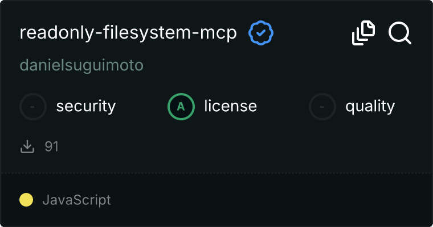433x227 pixels.
Task: Click the JavaScript language label
Action: (x=76, y=200)
